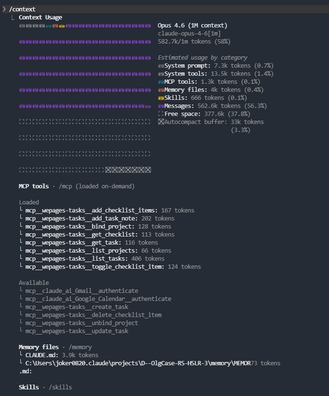329x396 pixels.
Task: Click the Memory files orange legend icon
Action: (x=161, y=90)
